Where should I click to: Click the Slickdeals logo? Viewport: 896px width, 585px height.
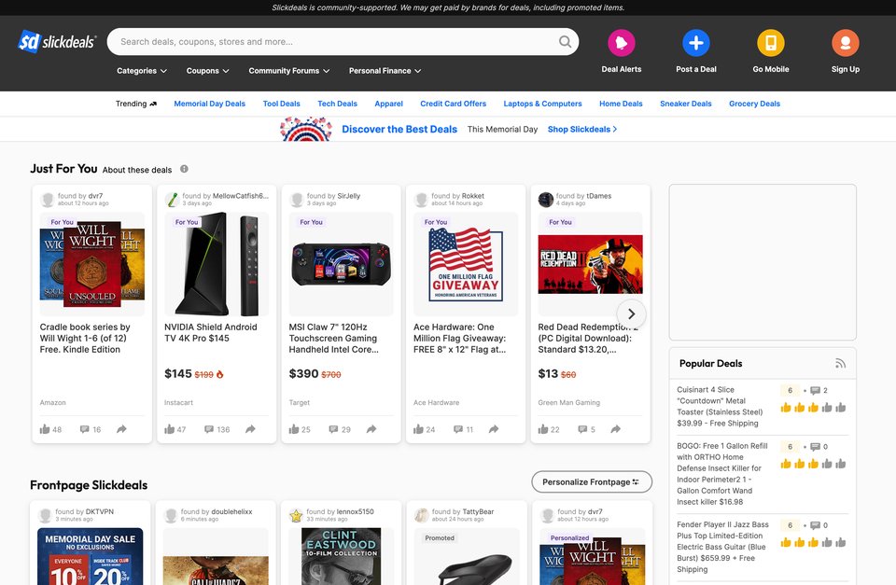point(57,41)
